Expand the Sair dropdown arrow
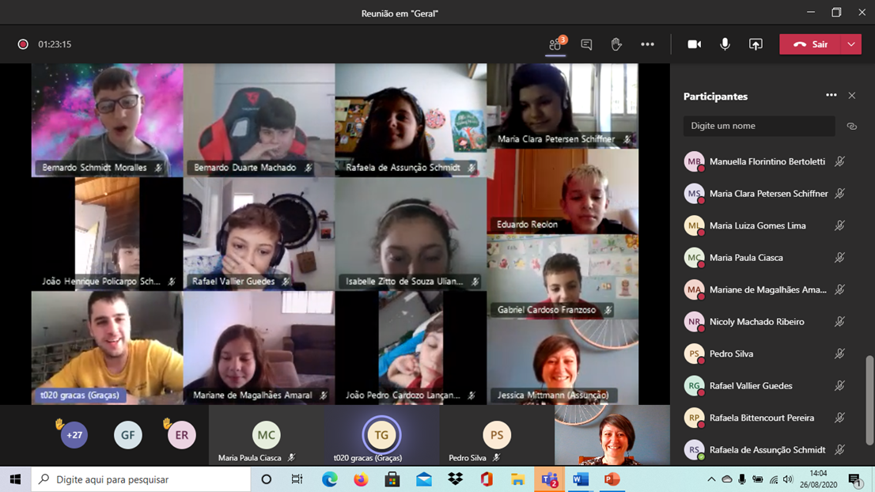875x492 pixels. click(851, 44)
